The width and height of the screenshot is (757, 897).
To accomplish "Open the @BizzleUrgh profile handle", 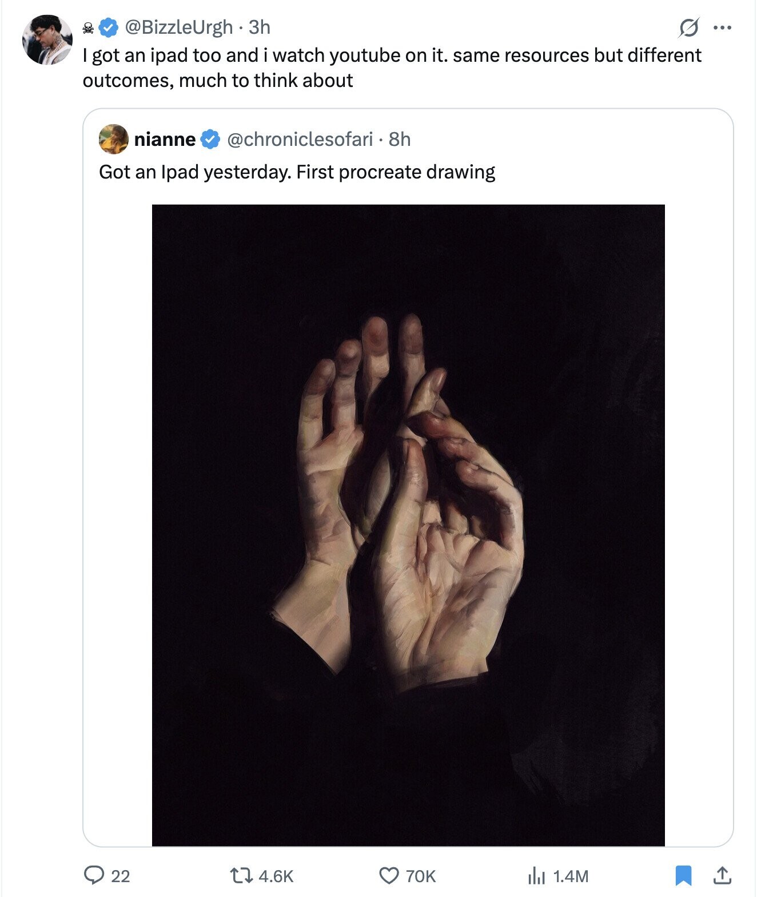I will click(x=178, y=27).
